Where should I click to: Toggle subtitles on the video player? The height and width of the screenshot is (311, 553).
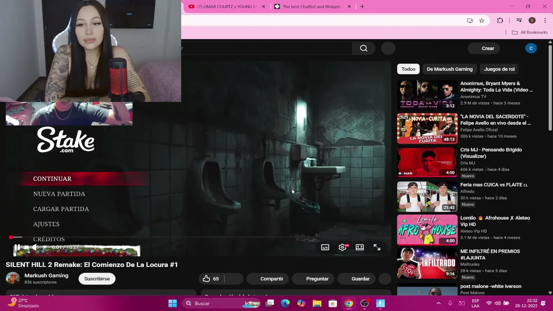(325, 248)
